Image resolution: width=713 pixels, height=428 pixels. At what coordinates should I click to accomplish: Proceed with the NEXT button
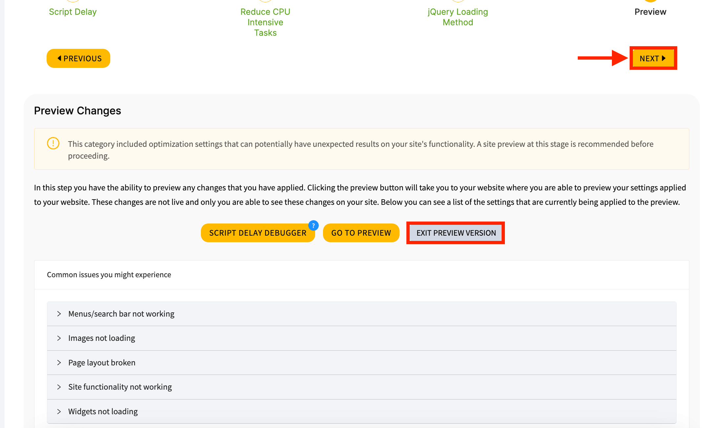click(x=653, y=58)
